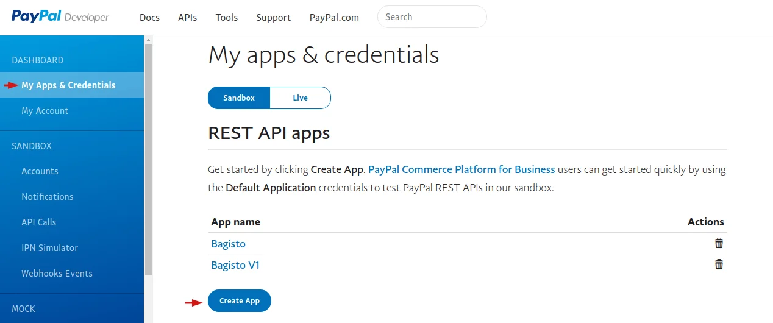Open the Support menu

(273, 17)
